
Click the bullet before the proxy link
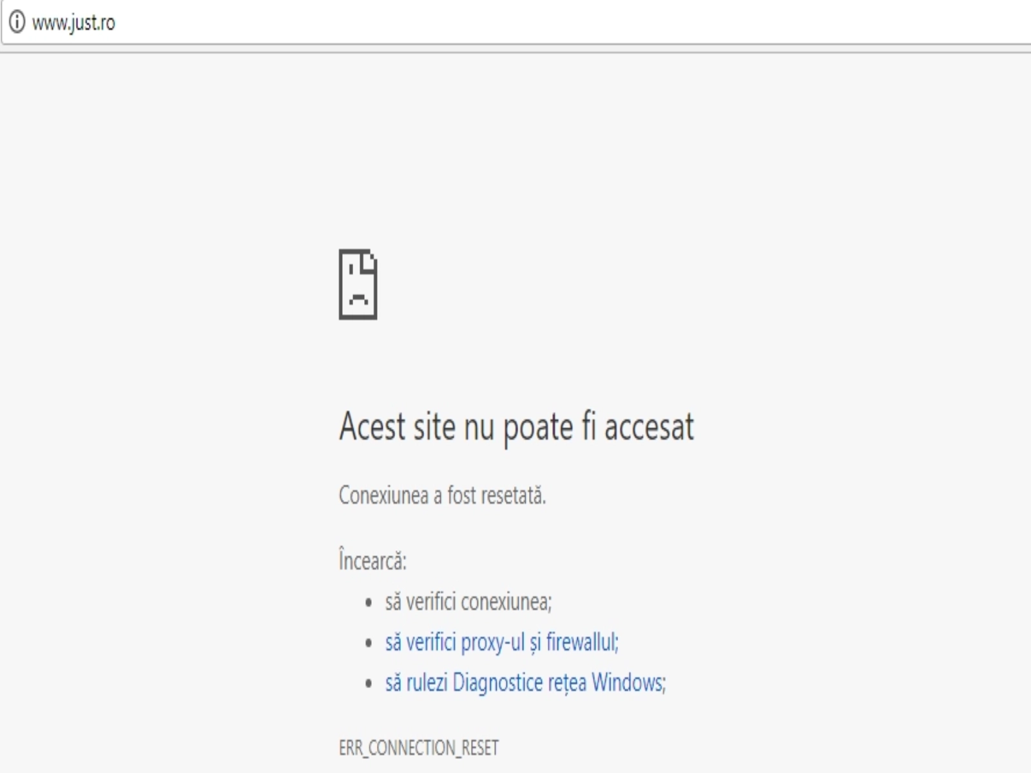tap(369, 643)
